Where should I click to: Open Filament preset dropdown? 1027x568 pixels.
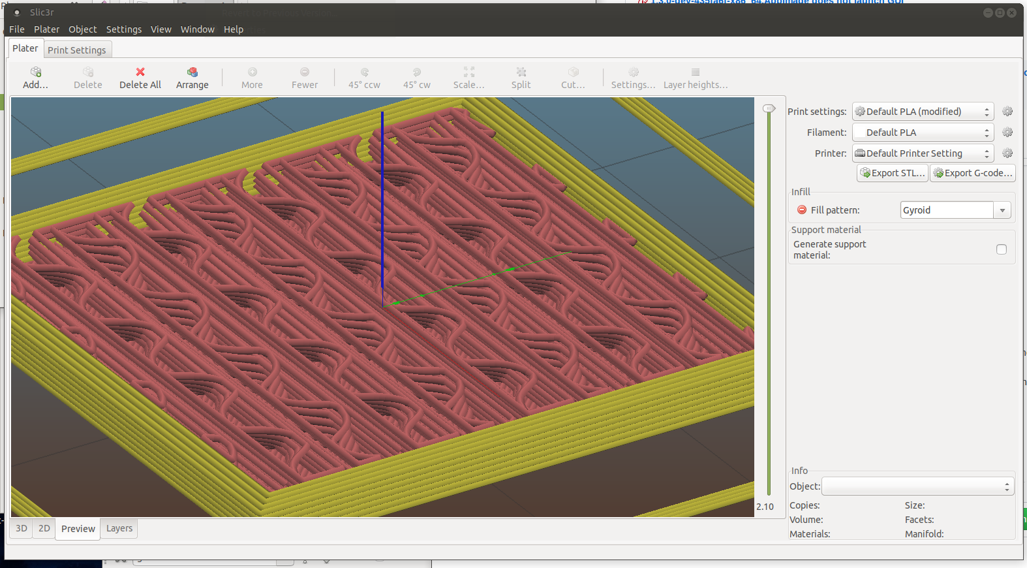click(x=923, y=133)
